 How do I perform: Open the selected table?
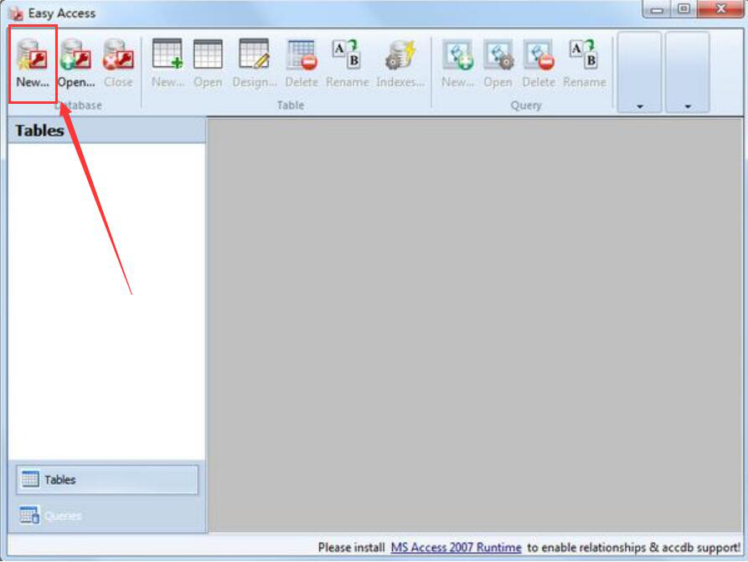(x=208, y=64)
